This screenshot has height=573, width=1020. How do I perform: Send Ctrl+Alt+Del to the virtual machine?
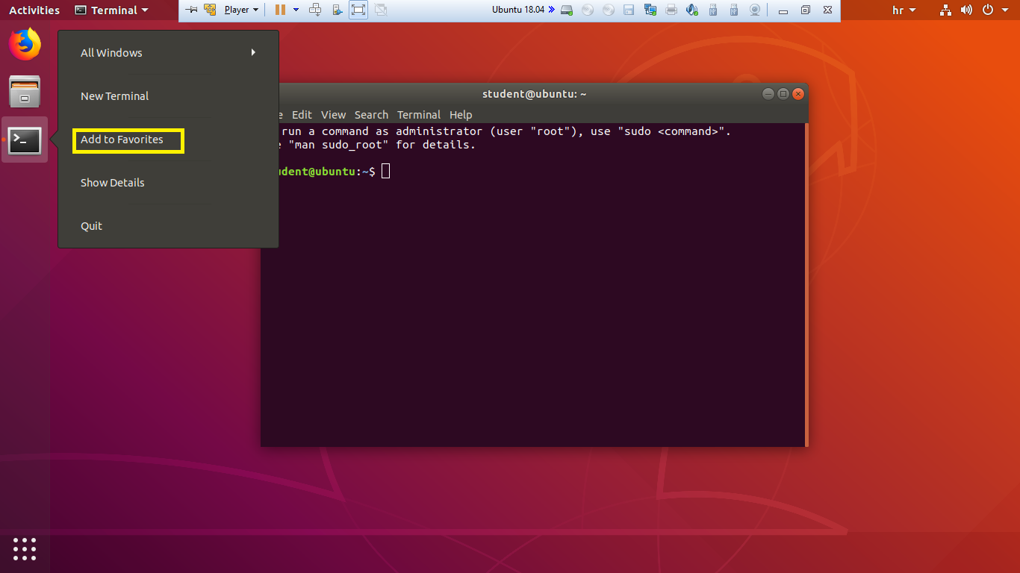click(315, 10)
